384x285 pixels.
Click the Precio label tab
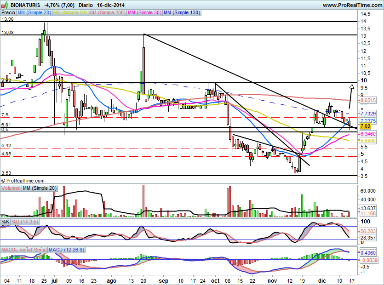pyautogui.click(x=8, y=13)
